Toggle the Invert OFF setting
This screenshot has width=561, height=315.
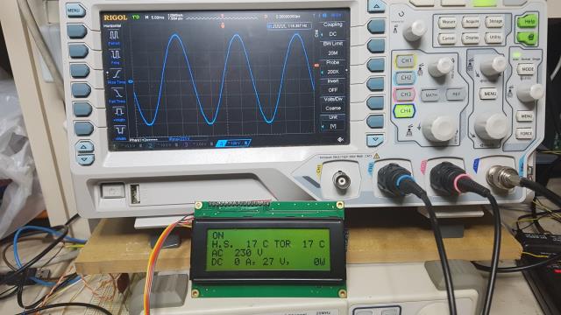click(x=333, y=86)
